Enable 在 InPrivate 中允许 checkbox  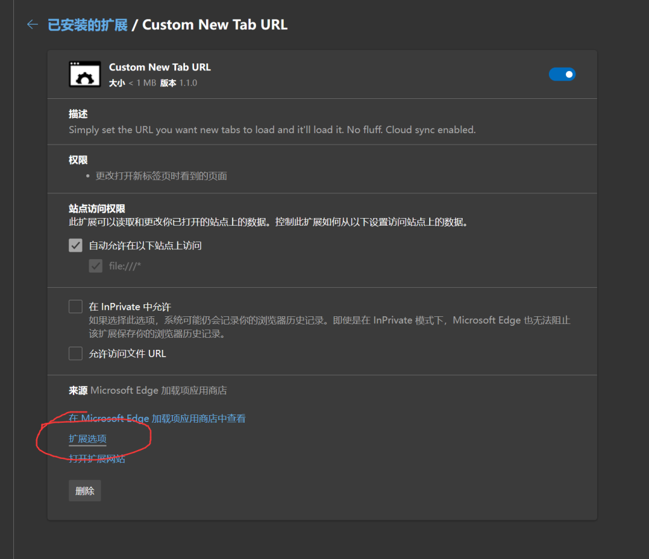click(75, 307)
